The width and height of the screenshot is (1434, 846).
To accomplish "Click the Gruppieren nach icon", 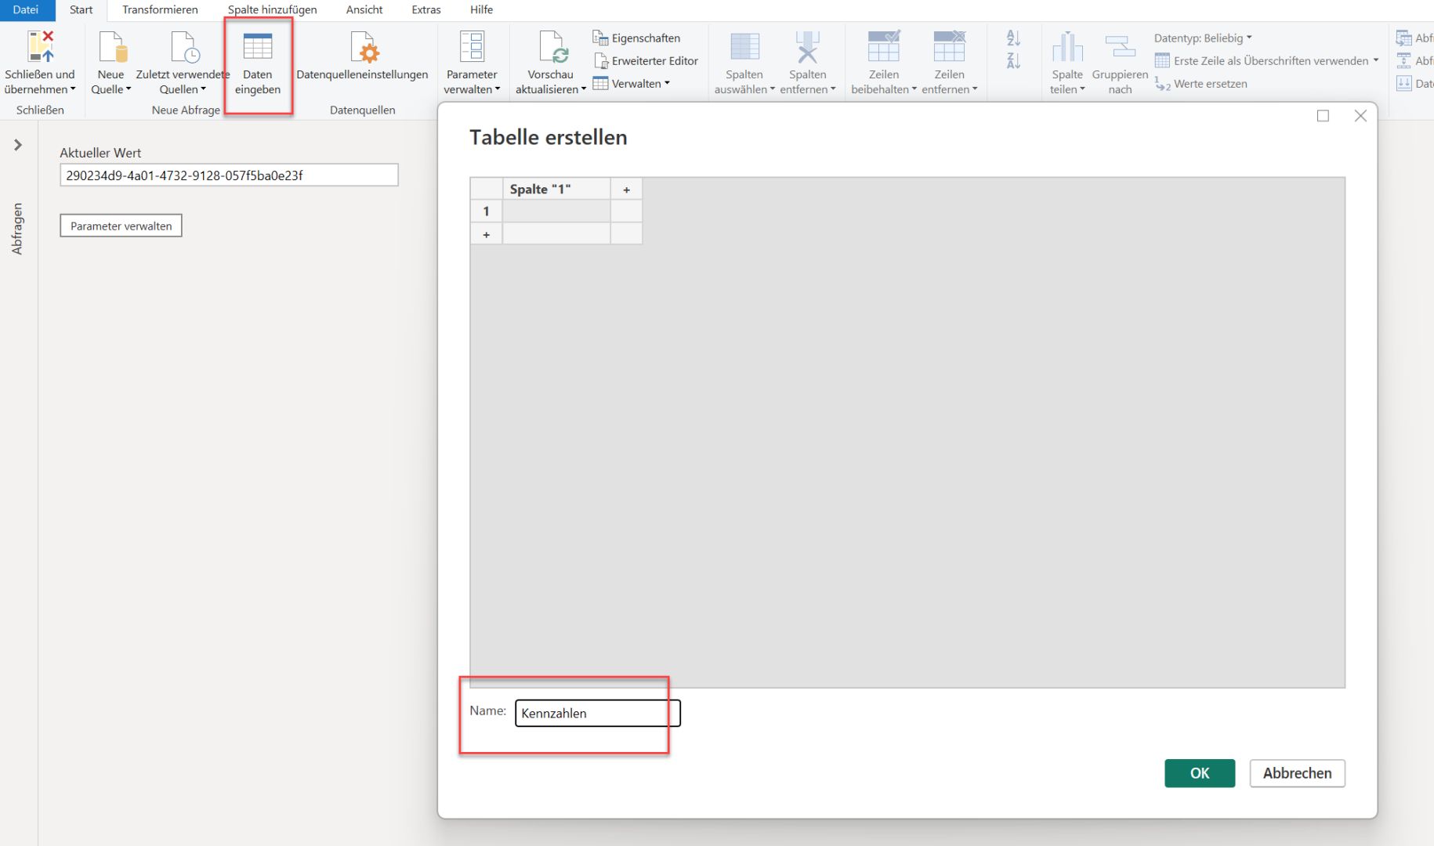I will [x=1120, y=47].
